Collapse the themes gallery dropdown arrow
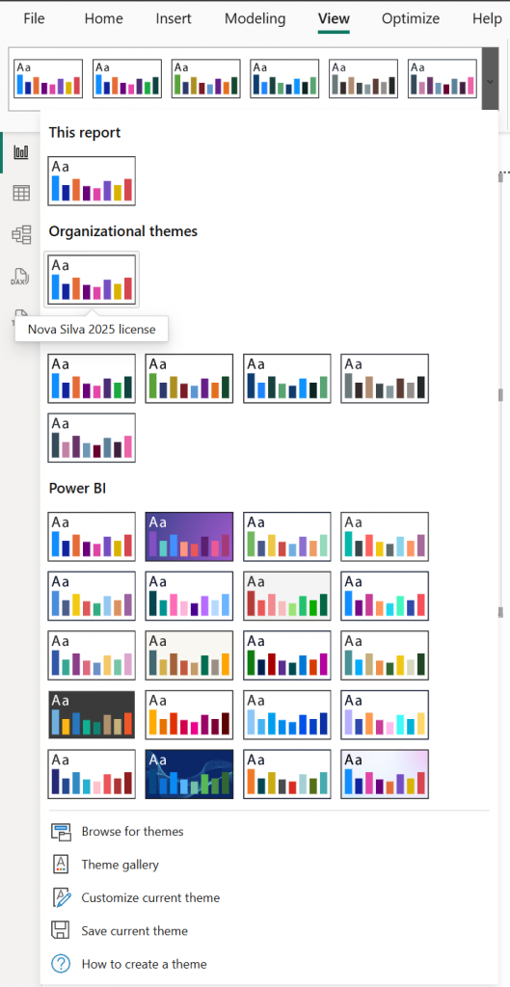This screenshot has width=510, height=987. (490, 80)
